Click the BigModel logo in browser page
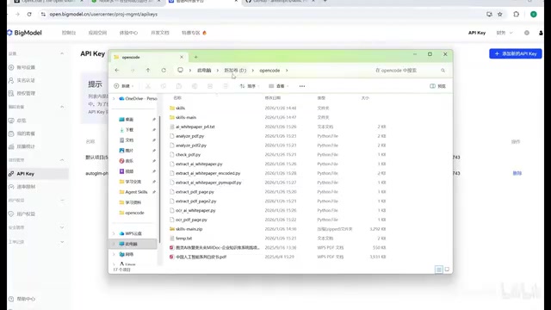 click(24, 33)
